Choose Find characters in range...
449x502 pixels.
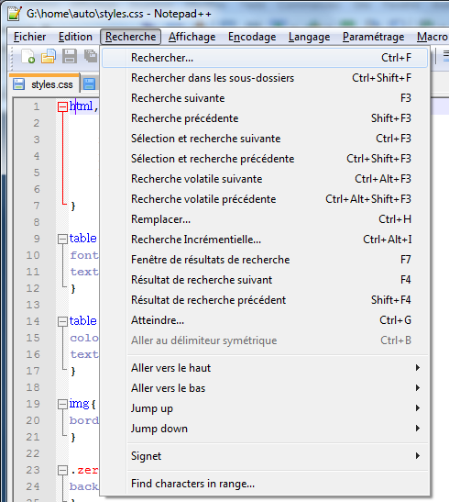[x=265, y=484]
